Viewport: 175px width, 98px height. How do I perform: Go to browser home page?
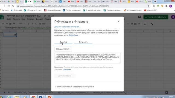point(13,6)
